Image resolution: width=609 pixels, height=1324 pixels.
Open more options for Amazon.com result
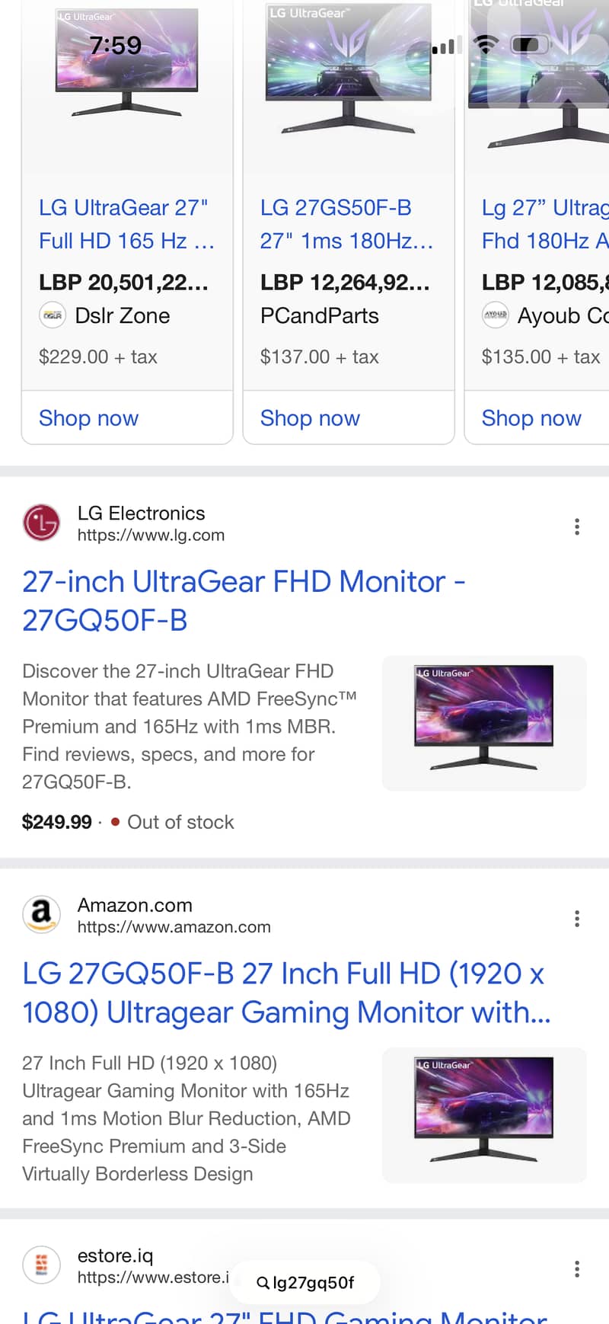[x=577, y=919]
